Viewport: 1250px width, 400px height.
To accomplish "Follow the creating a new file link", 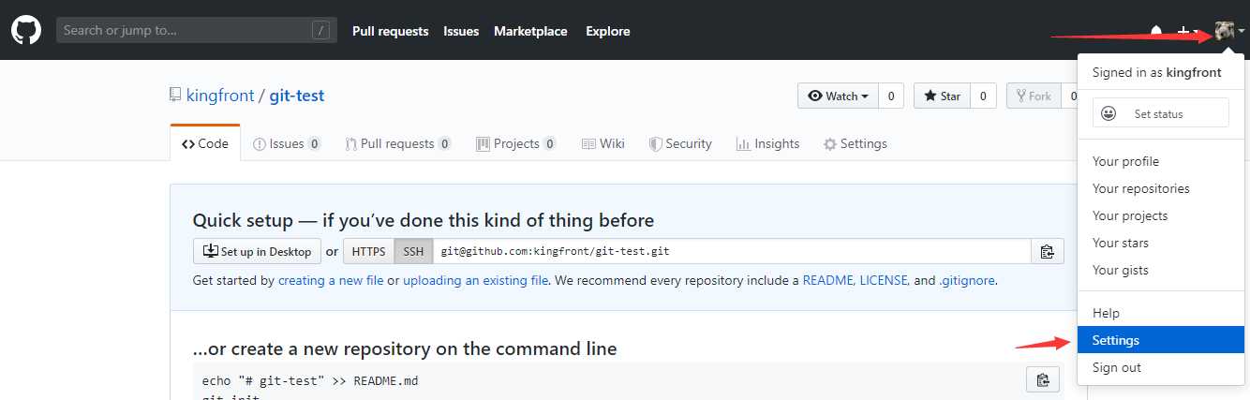I will point(331,280).
